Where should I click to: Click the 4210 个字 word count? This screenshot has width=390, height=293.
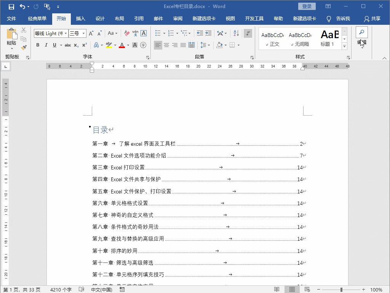[61, 290]
